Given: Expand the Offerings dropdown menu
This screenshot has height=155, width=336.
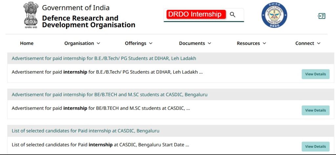Looking at the screenshot, I should click(x=138, y=43).
